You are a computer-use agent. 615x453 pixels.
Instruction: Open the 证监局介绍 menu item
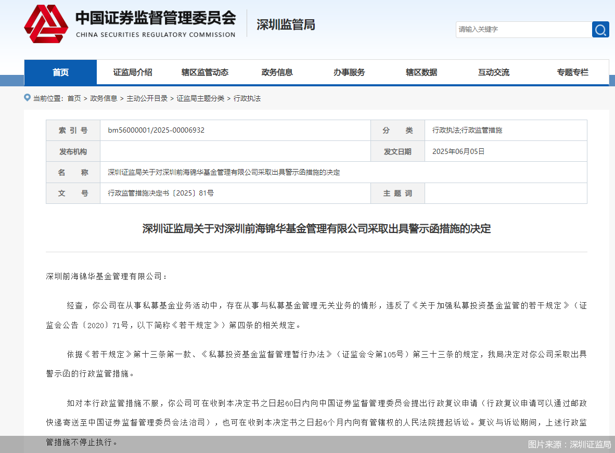click(133, 72)
